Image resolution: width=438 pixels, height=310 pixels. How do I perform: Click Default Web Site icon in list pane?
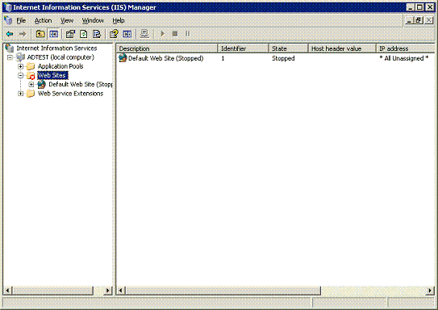tap(123, 58)
